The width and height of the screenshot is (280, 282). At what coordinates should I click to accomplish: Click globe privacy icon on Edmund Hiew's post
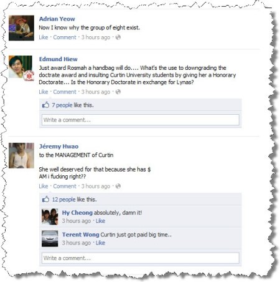click(x=118, y=92)
